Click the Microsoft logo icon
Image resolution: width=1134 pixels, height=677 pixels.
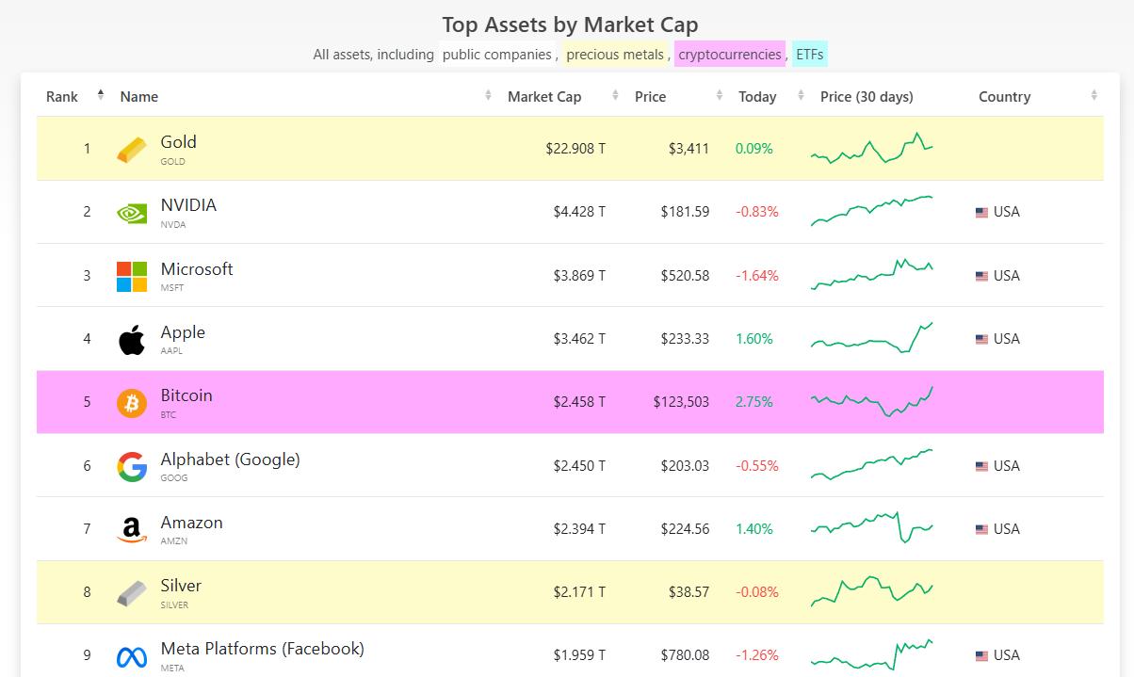coord(132,276)
